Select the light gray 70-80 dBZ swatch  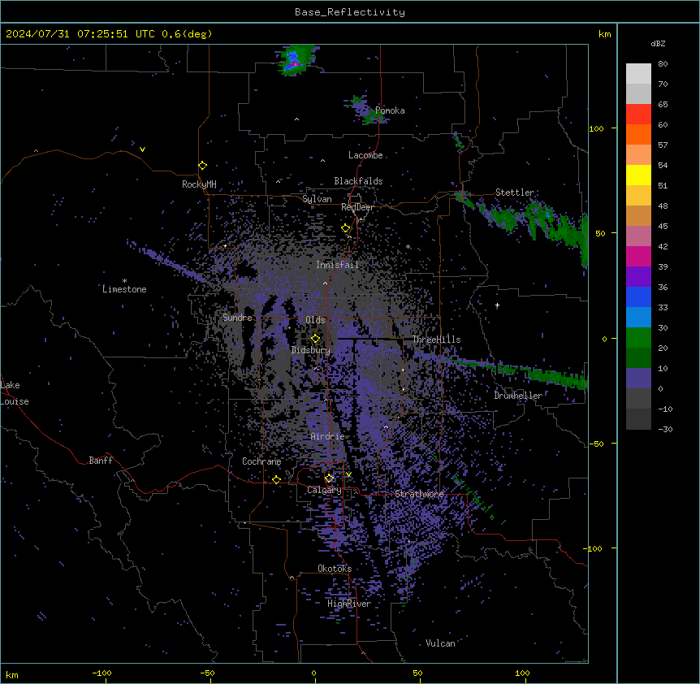pos(638,74)
